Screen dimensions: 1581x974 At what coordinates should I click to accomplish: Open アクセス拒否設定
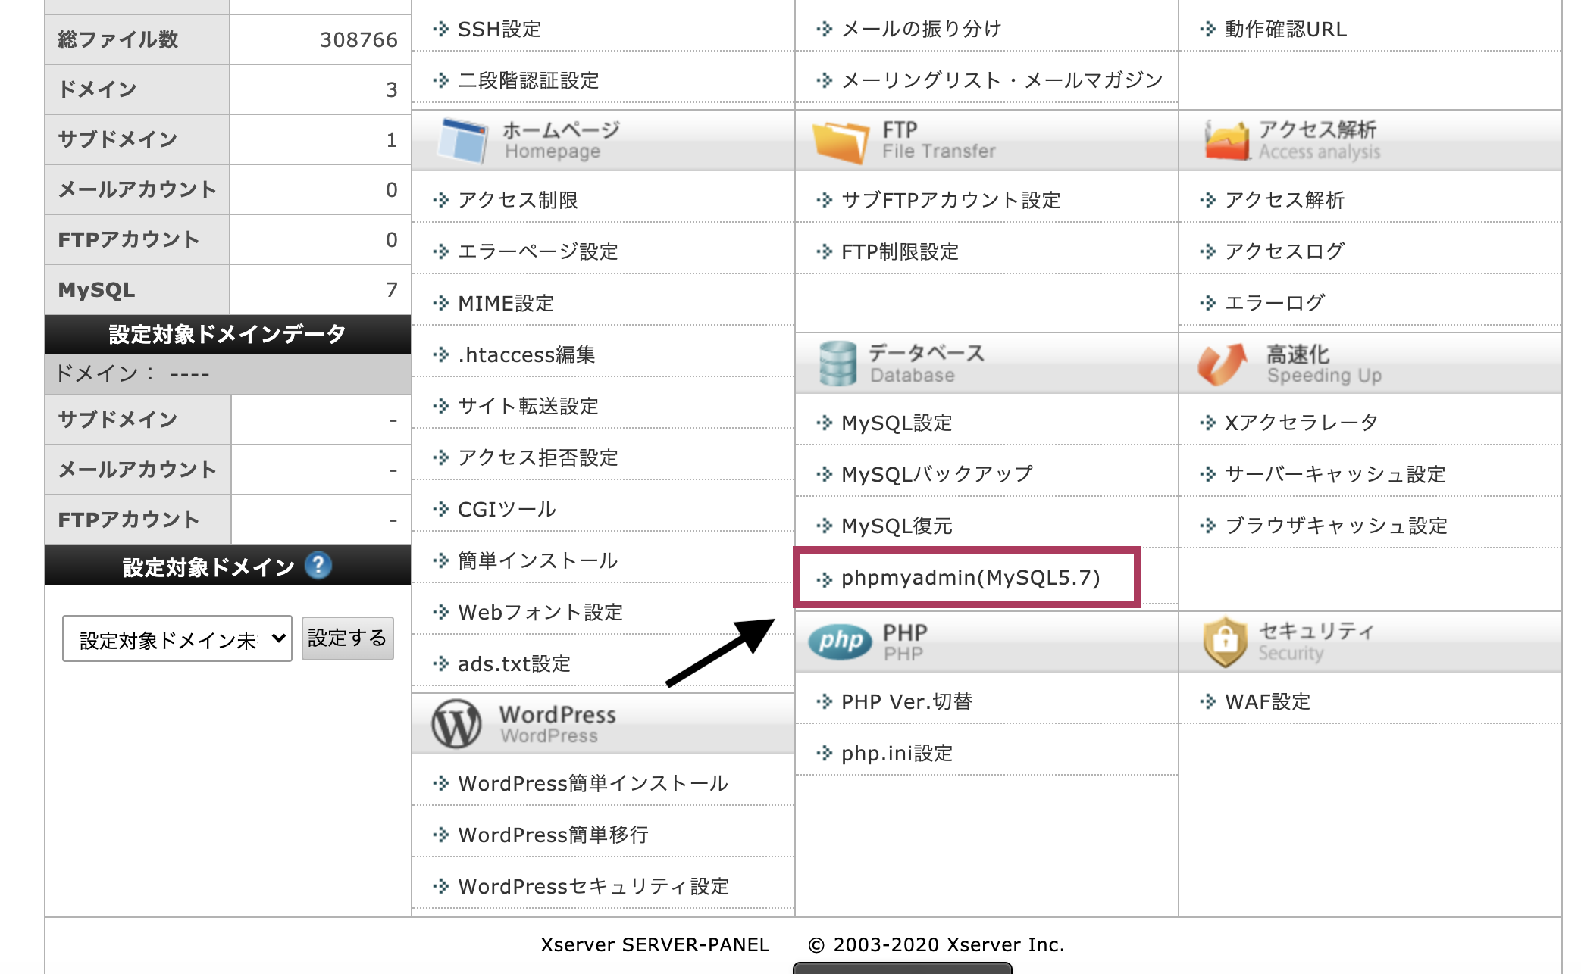pyautogui.click(x=538, y=457)
